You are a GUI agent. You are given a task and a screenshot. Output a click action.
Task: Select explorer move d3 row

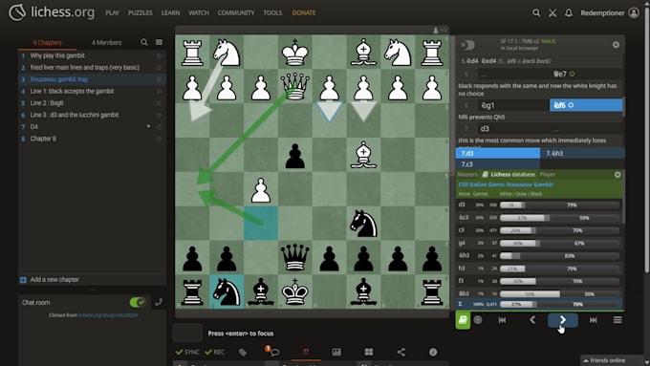click(x=539, y=205)
